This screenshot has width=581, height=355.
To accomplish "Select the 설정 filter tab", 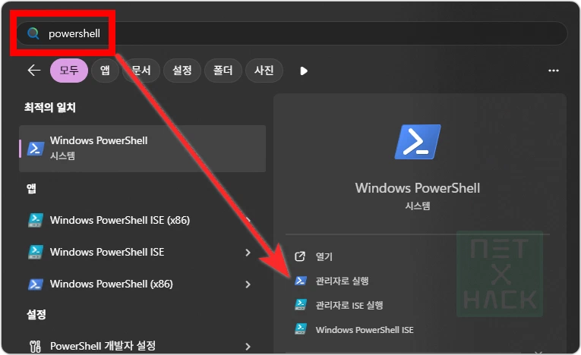I will 182,71.
